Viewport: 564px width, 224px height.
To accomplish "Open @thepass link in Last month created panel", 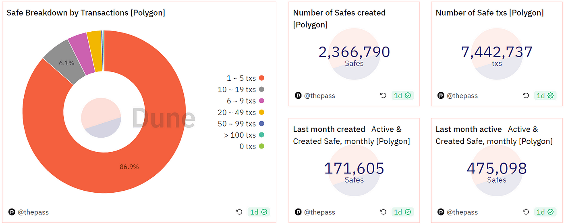I will (319, 212).
